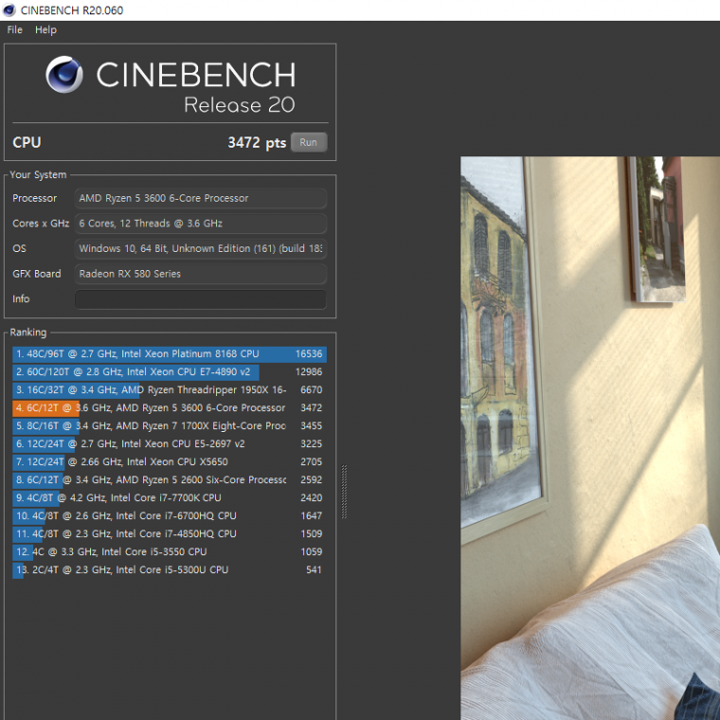Select ranking row Intel Xeon CPU E5-2697 v2
720x720 pixels.
click(x=170, y=443)
